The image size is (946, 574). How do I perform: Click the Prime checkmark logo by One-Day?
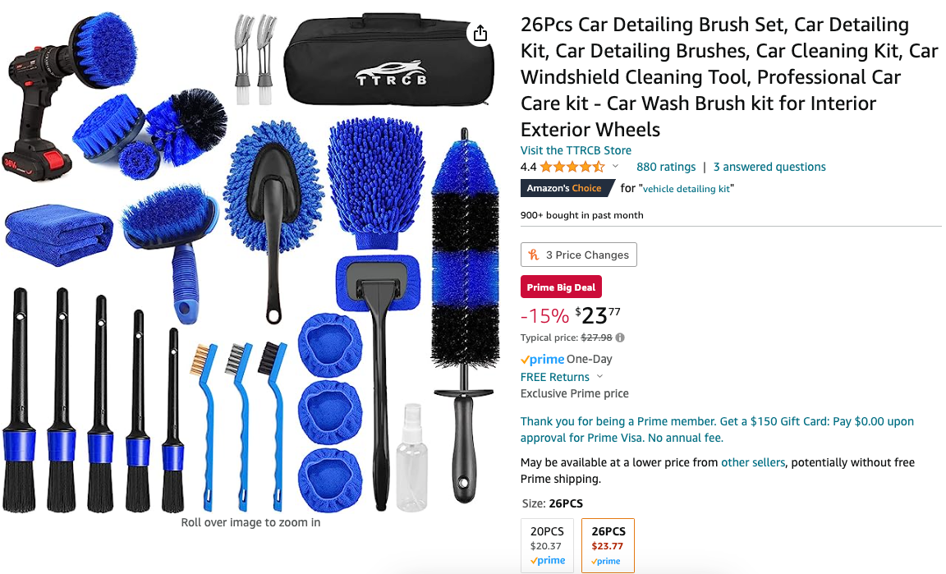pyautogui.click(x=542, y=359)
